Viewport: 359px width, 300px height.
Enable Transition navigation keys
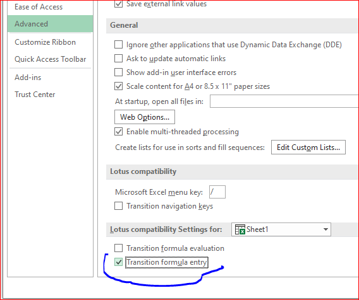pyautogui.click(x=118, y=206)
